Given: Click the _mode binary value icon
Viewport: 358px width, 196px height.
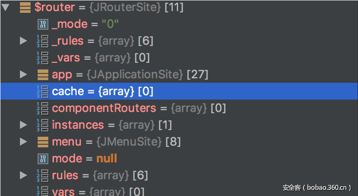Looking at the screenshot, I should [43, 24].
